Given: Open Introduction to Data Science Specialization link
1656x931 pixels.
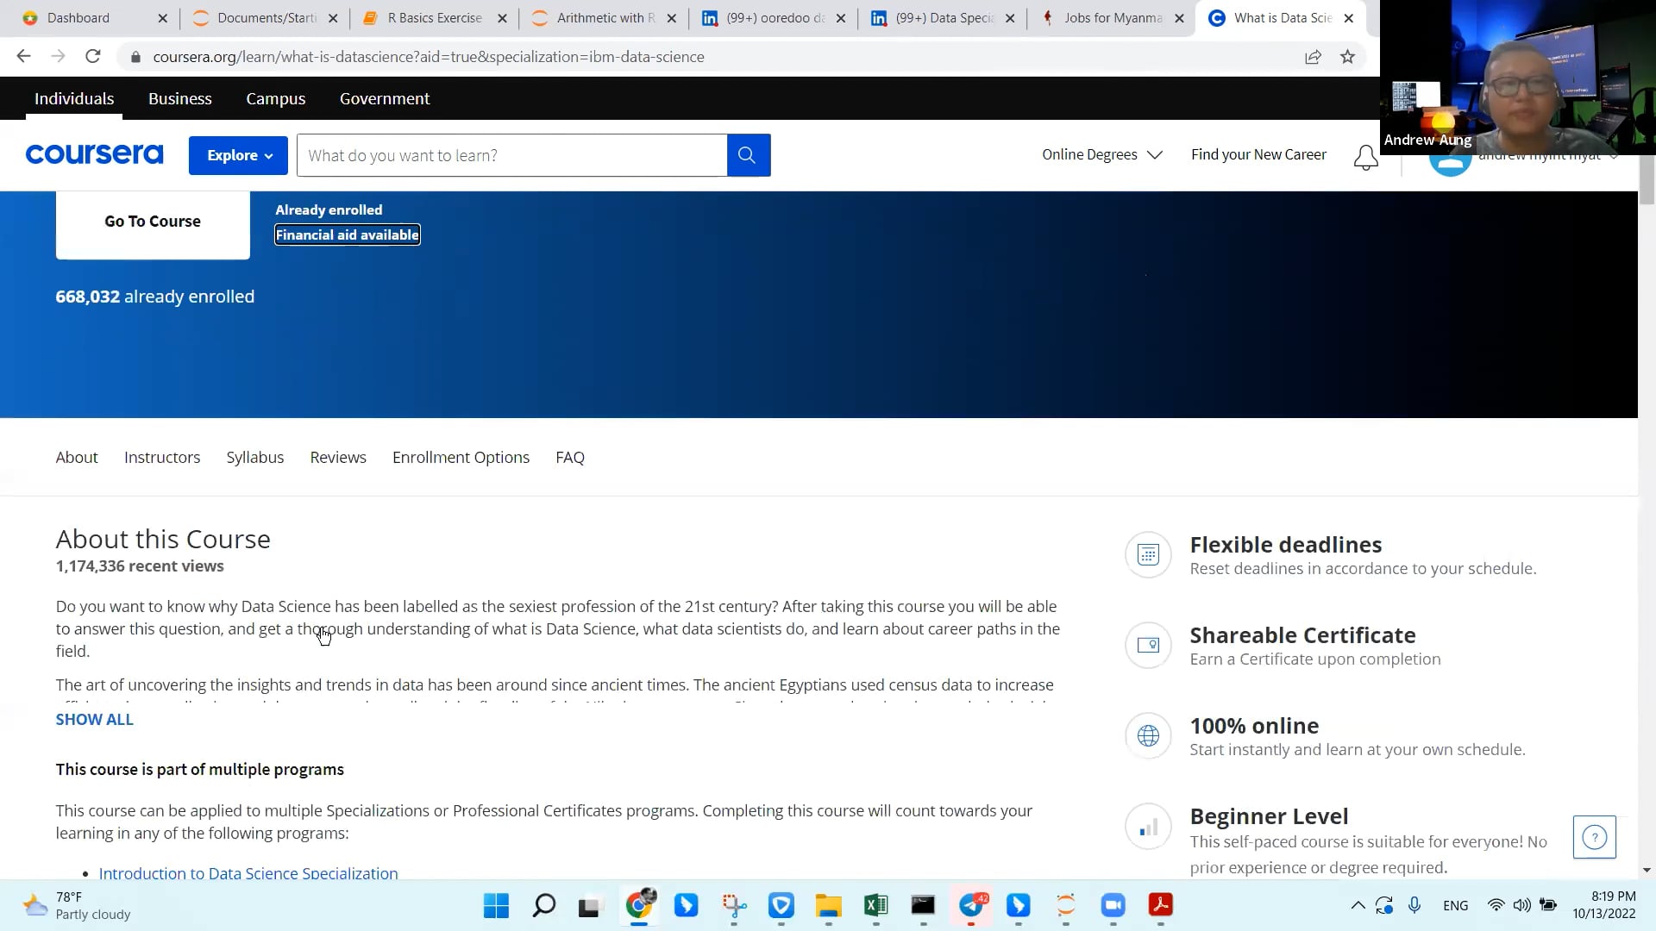Looking at the screenshot, I should 248,873.
